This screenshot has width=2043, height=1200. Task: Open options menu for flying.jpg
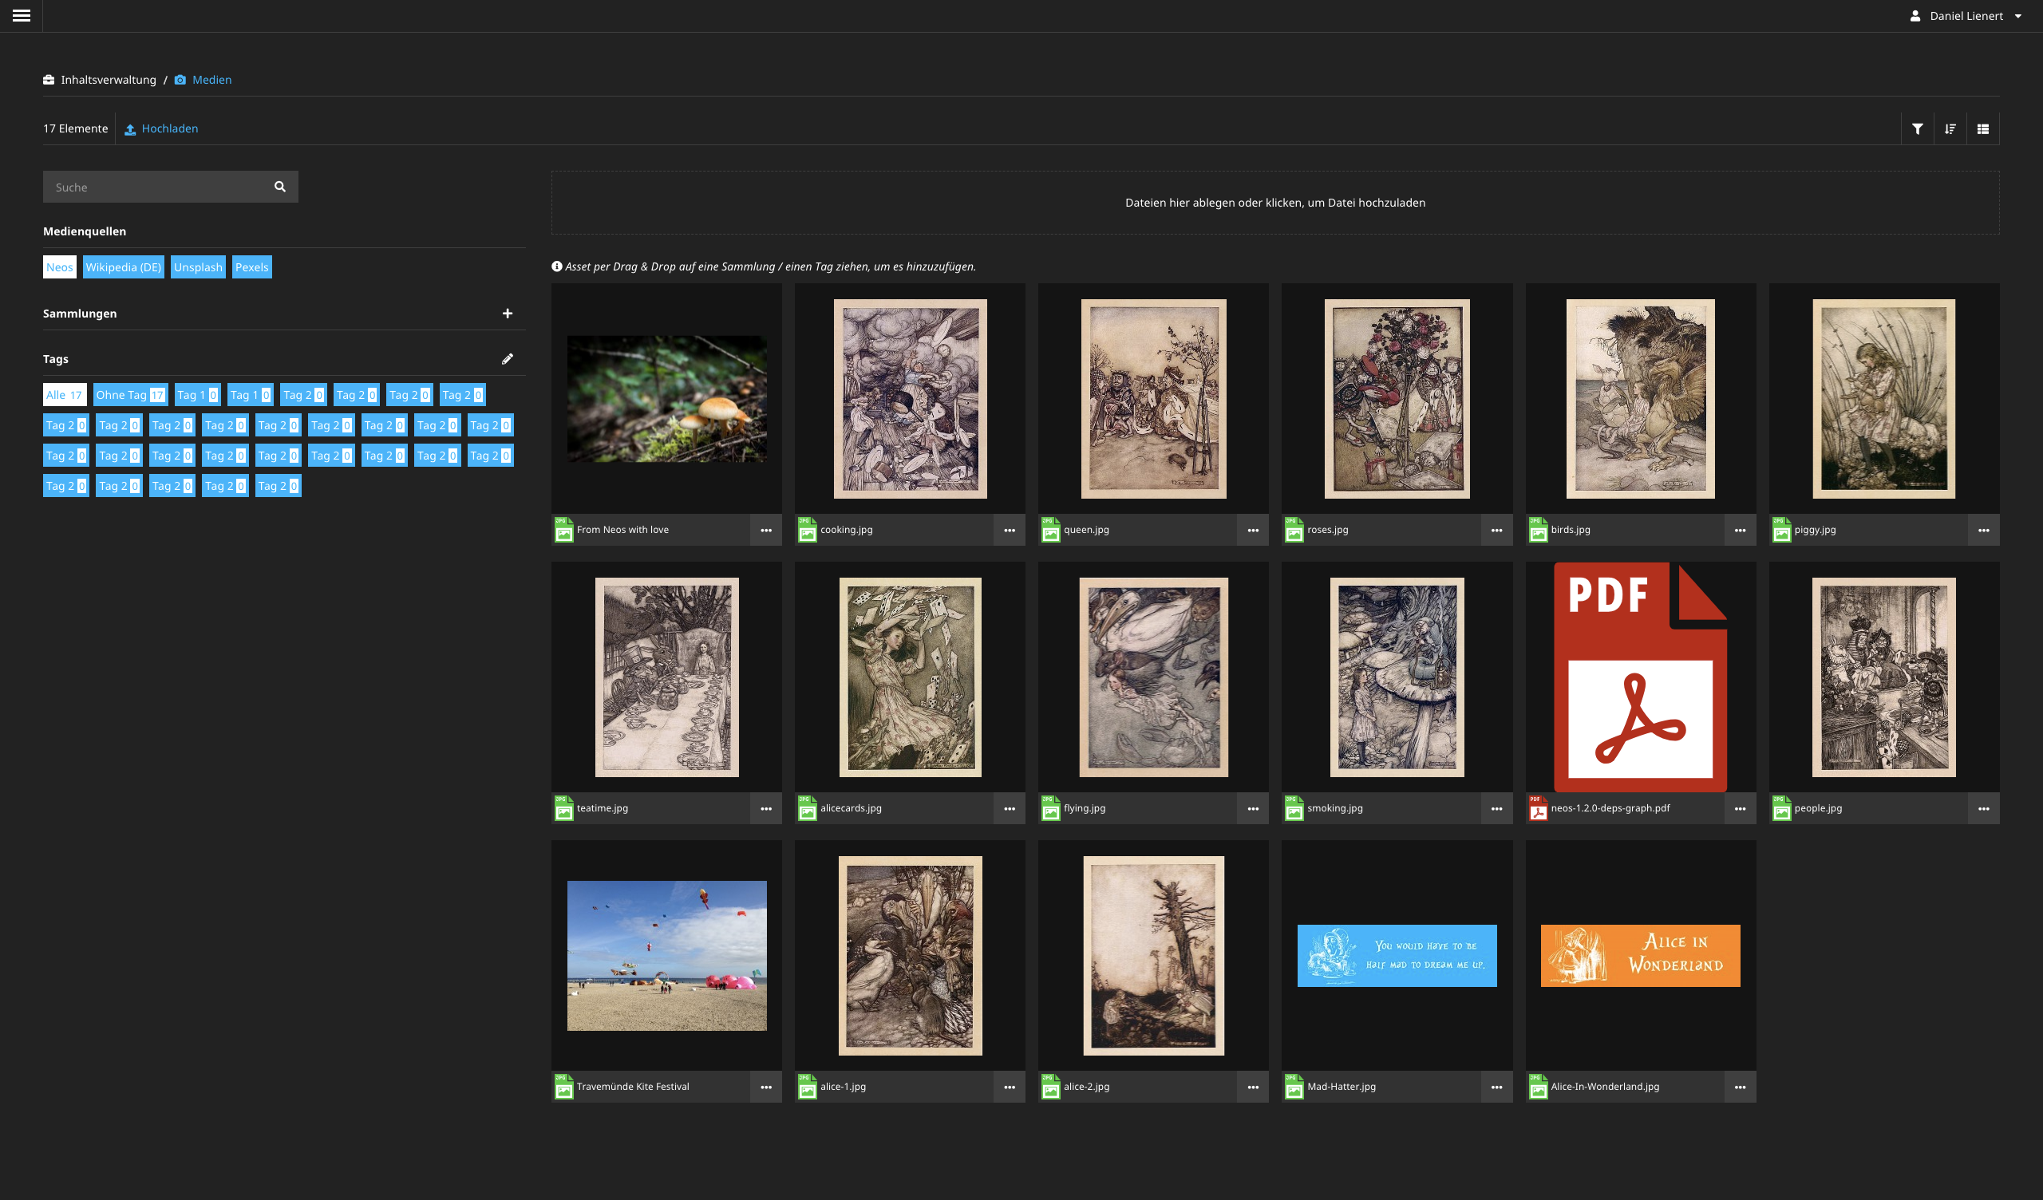(1254, 808)
